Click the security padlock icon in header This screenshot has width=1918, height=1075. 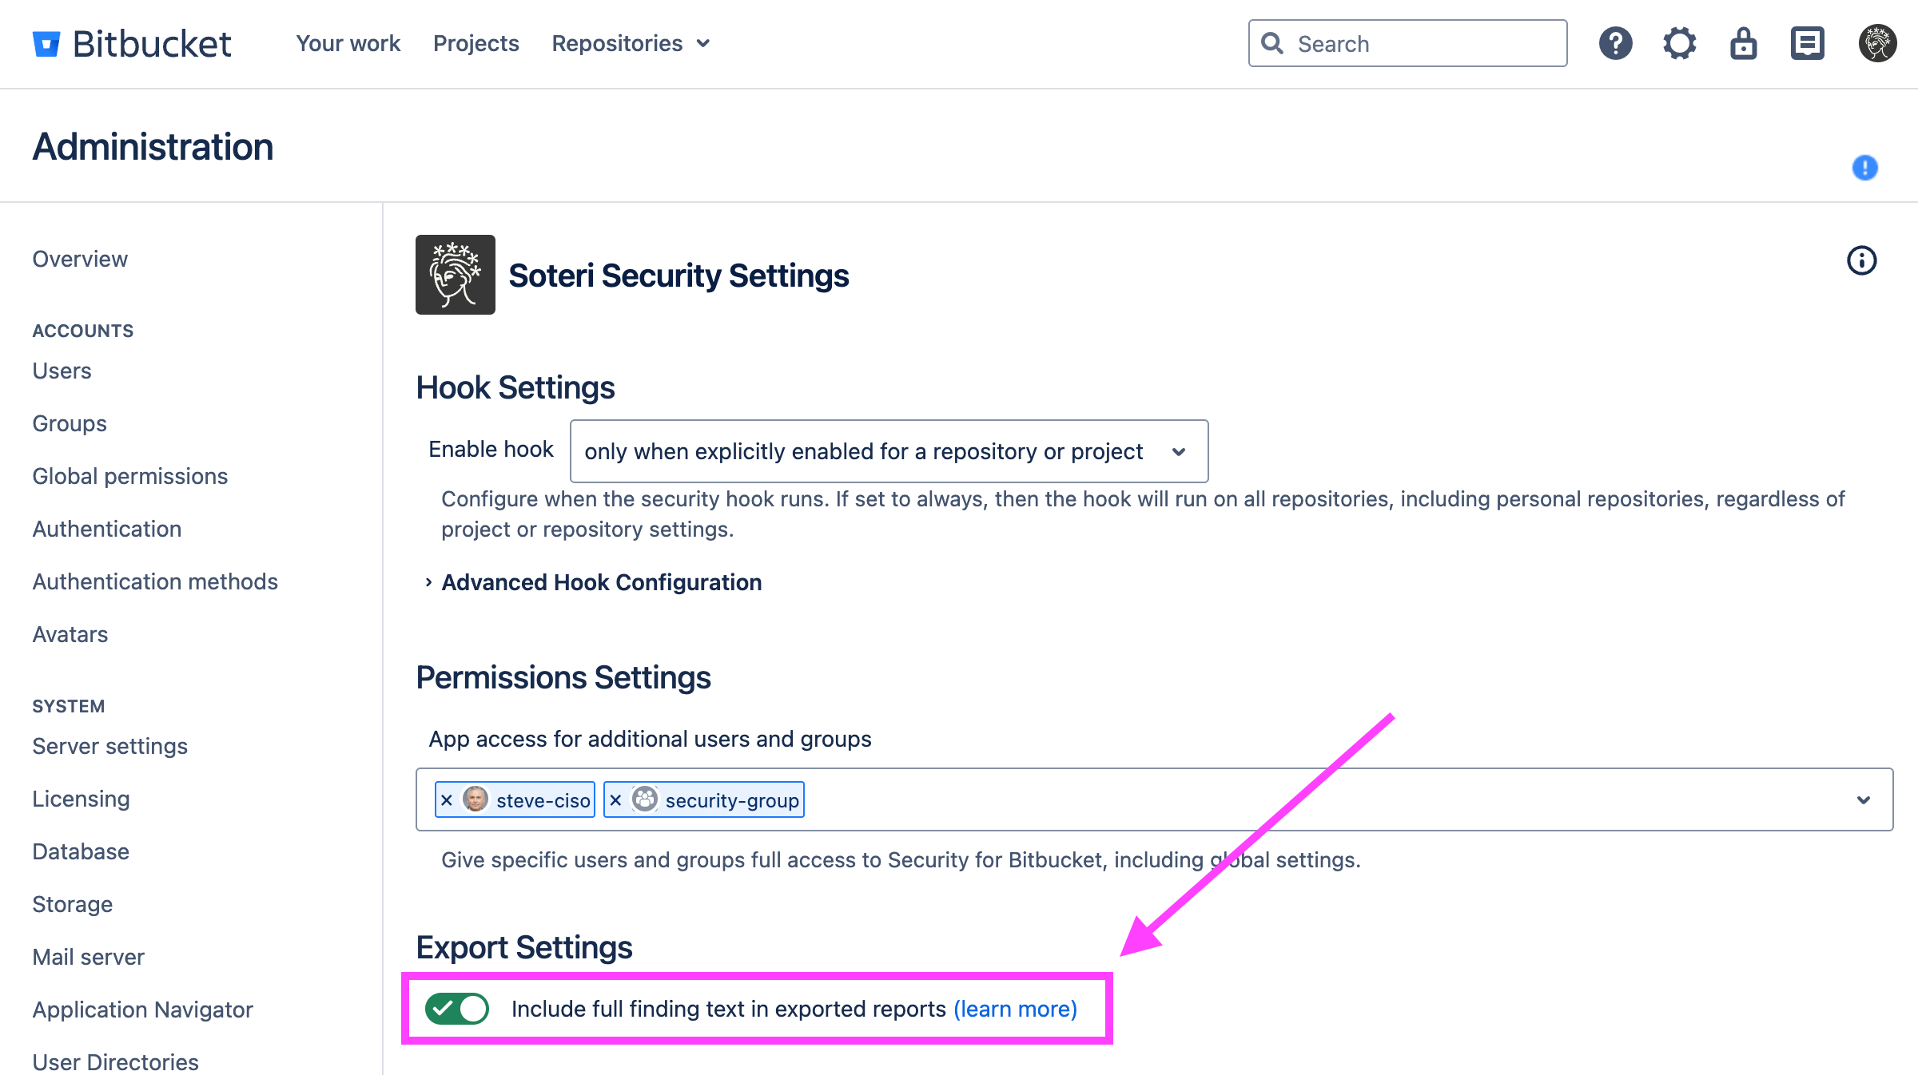(x=1743, y=43)
